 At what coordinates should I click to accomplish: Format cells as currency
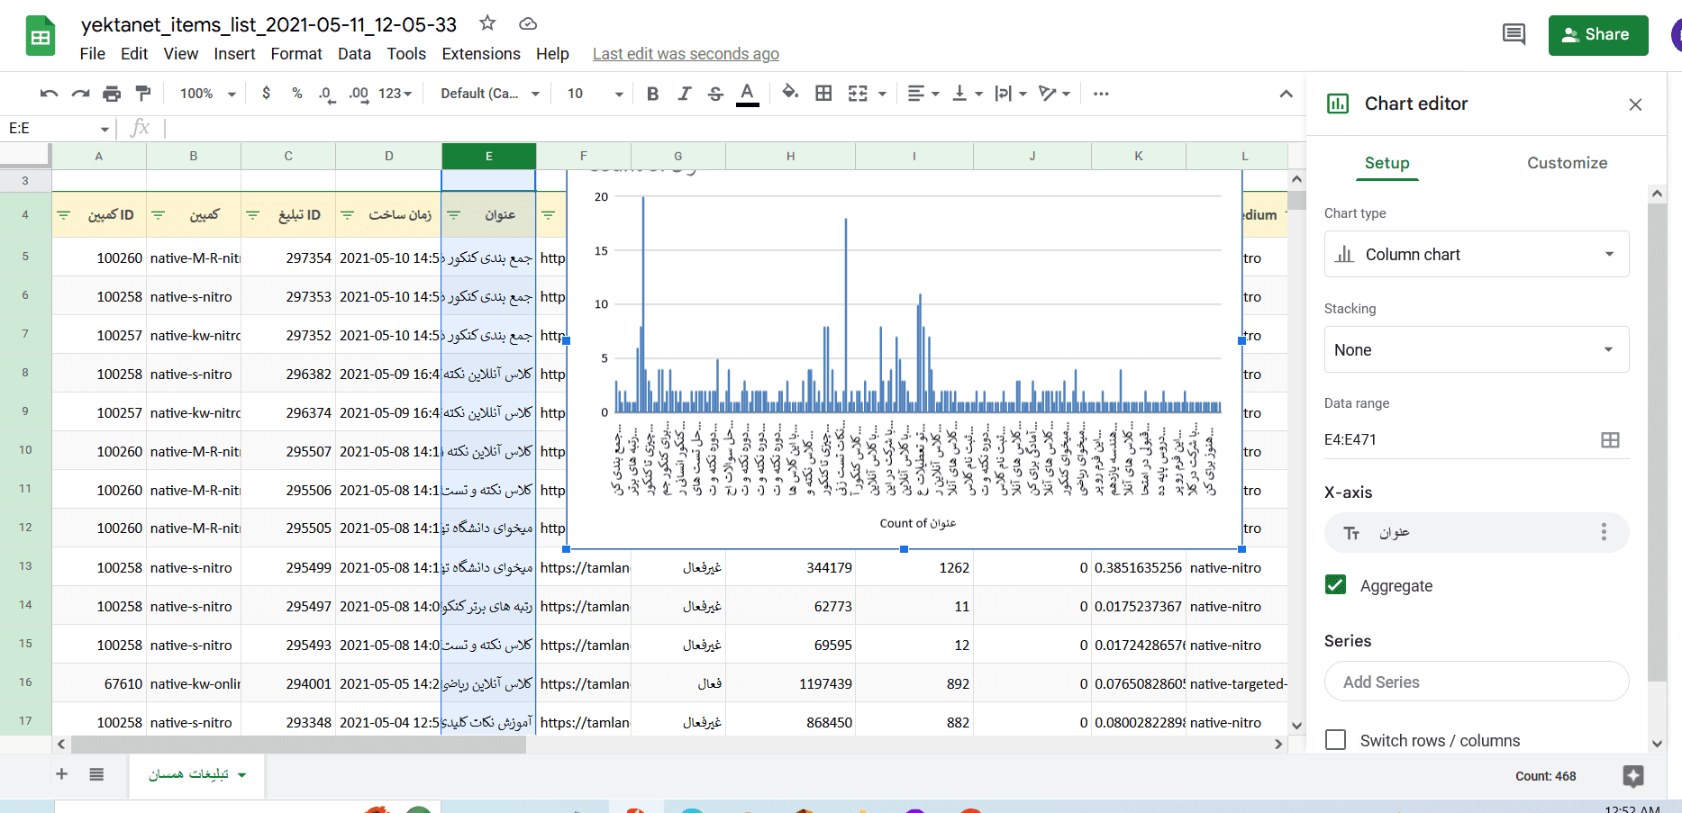click(x=266, y=94)
